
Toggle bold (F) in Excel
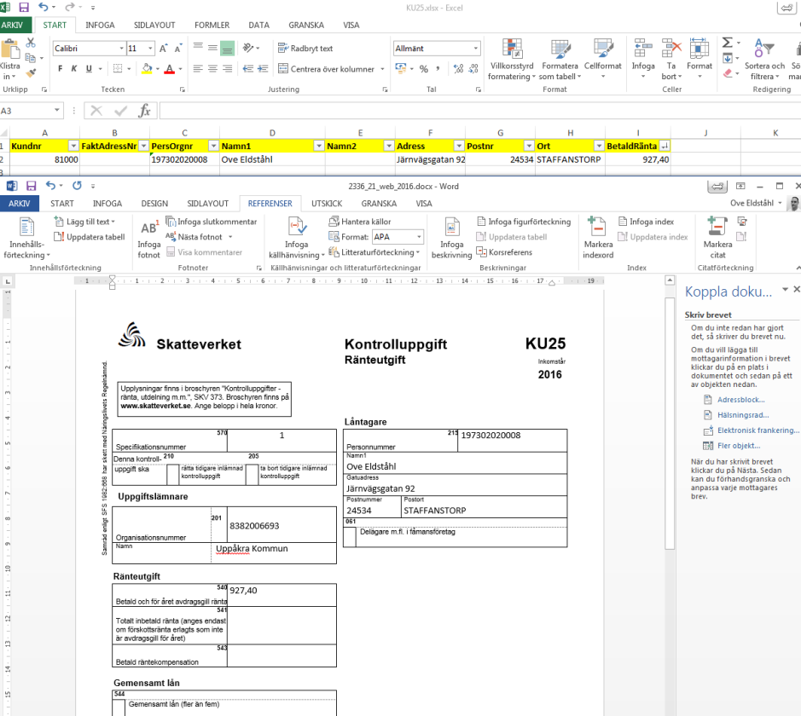(x=61, y=68)
